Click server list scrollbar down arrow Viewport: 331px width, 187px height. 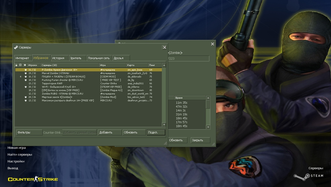164,125
